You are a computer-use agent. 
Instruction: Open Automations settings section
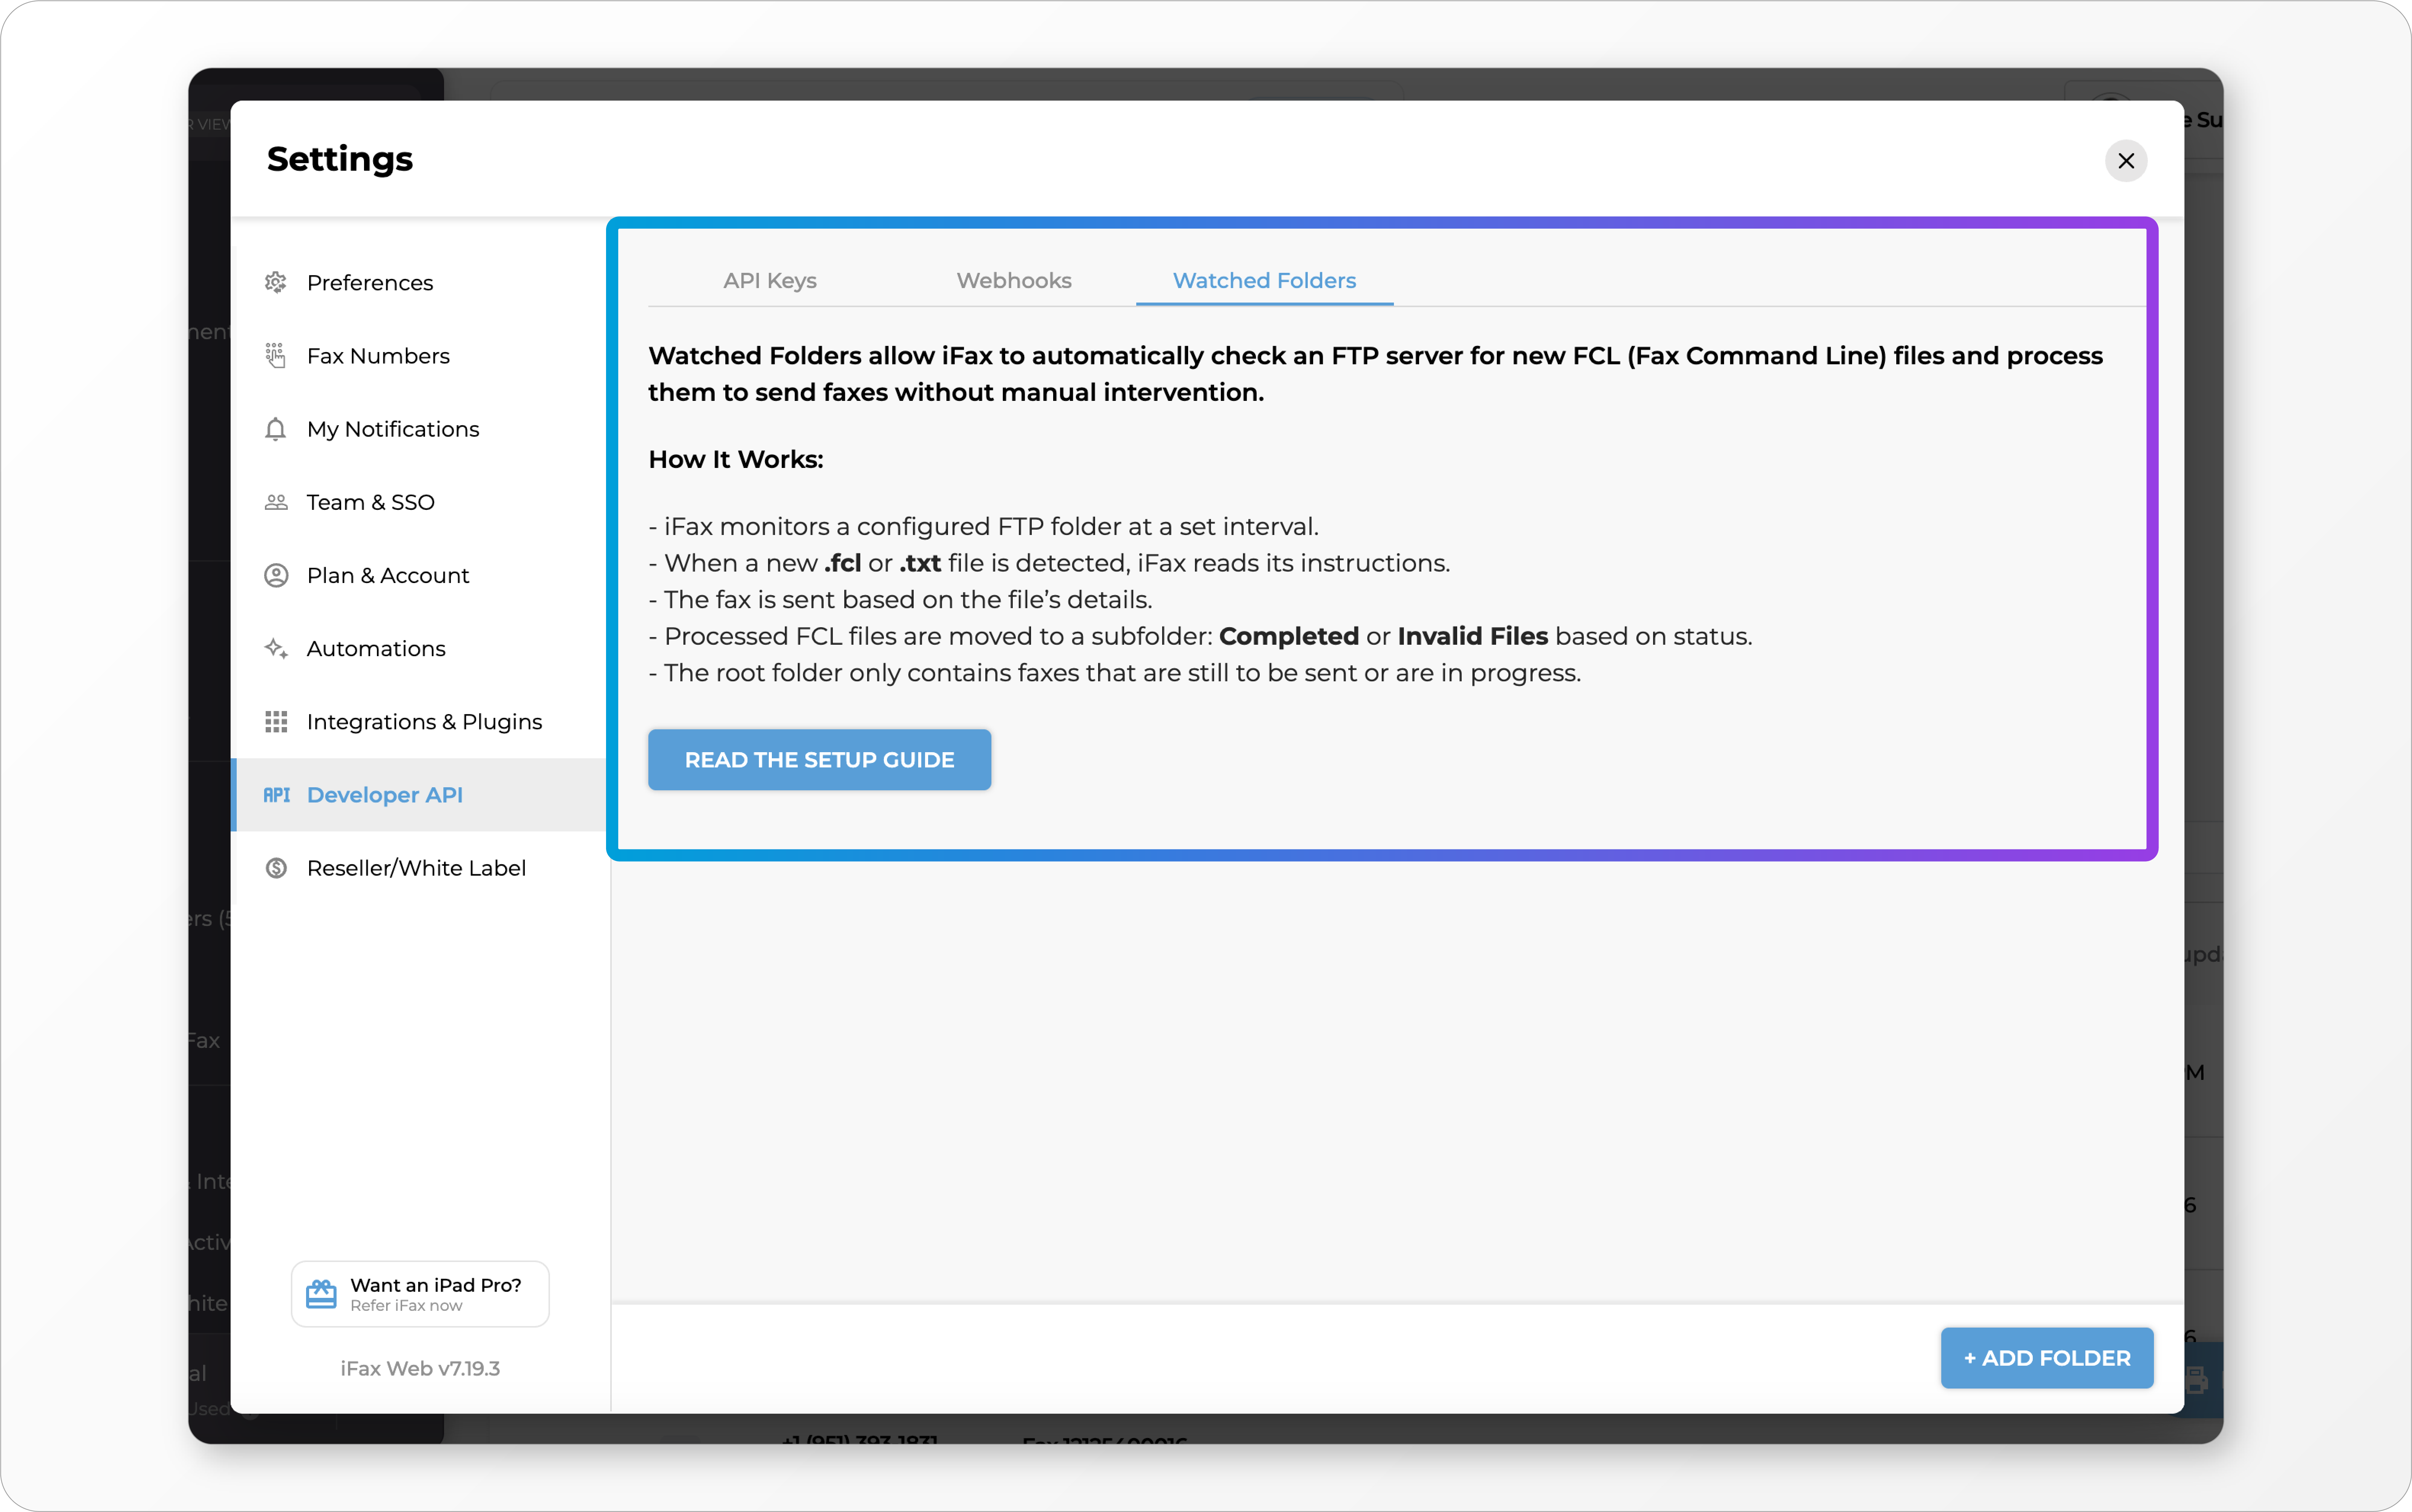pos(376,648)
